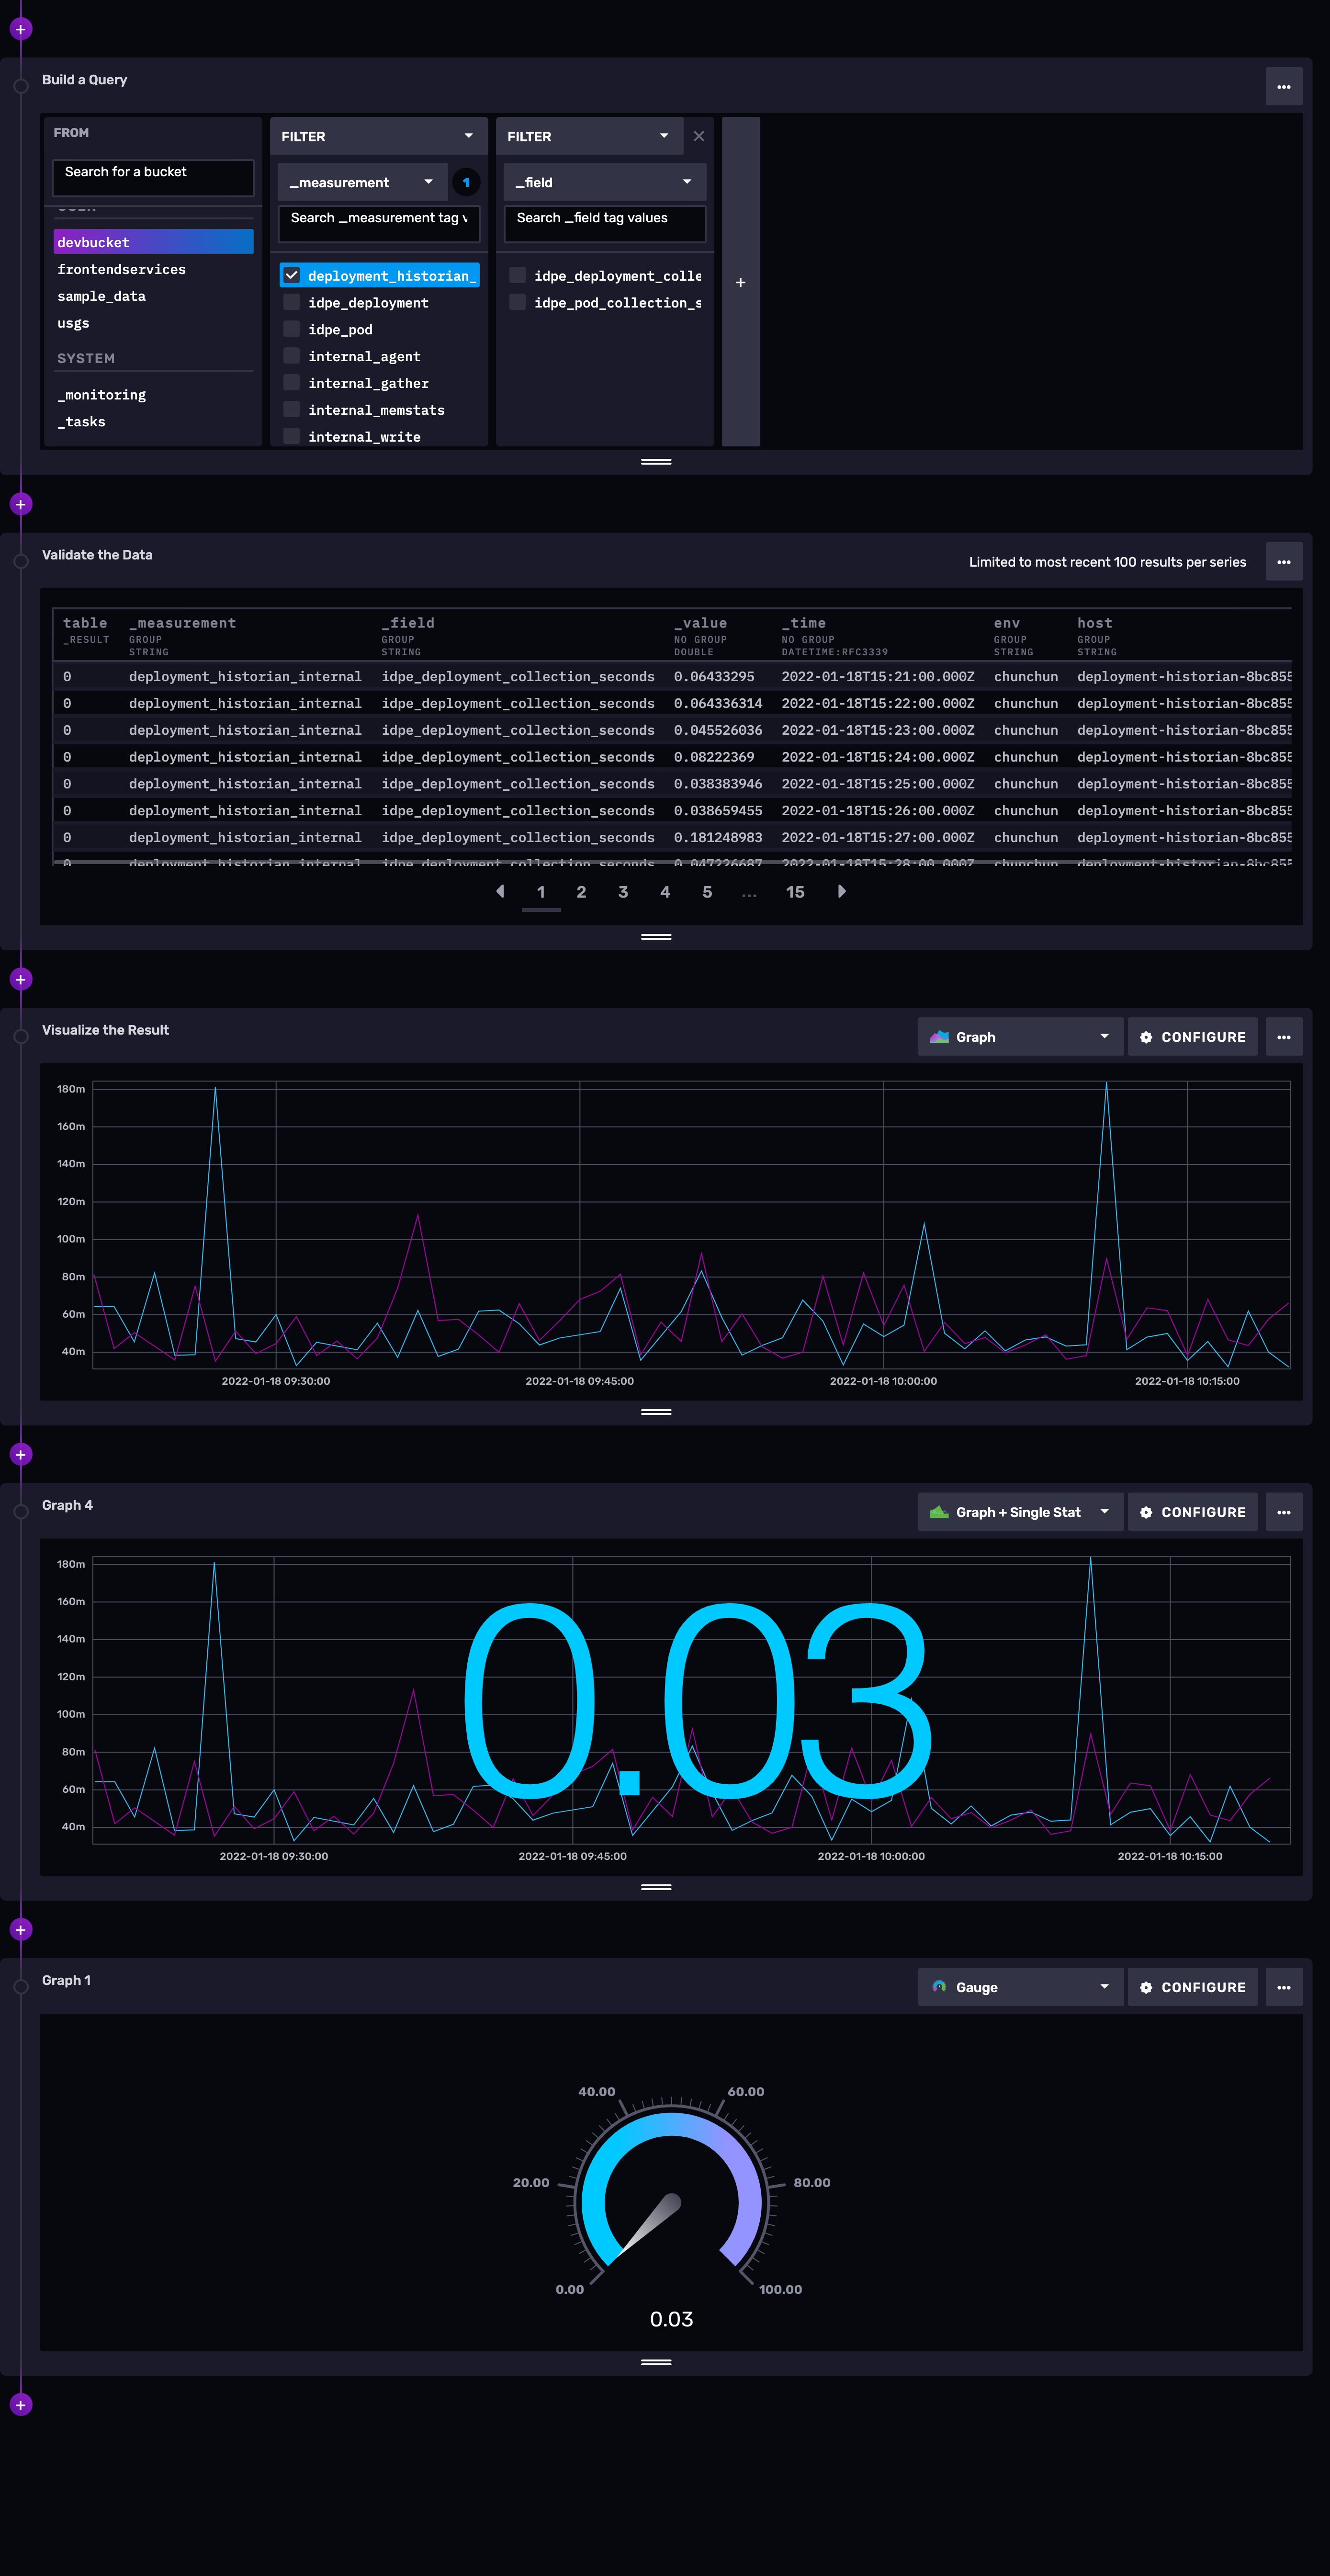Add a new filter column with the plus button
Screen dimensions: 1330x2576
(741, 282)
